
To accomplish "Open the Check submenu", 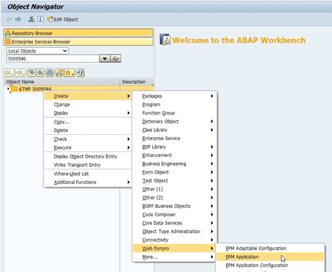I will 88,139.
